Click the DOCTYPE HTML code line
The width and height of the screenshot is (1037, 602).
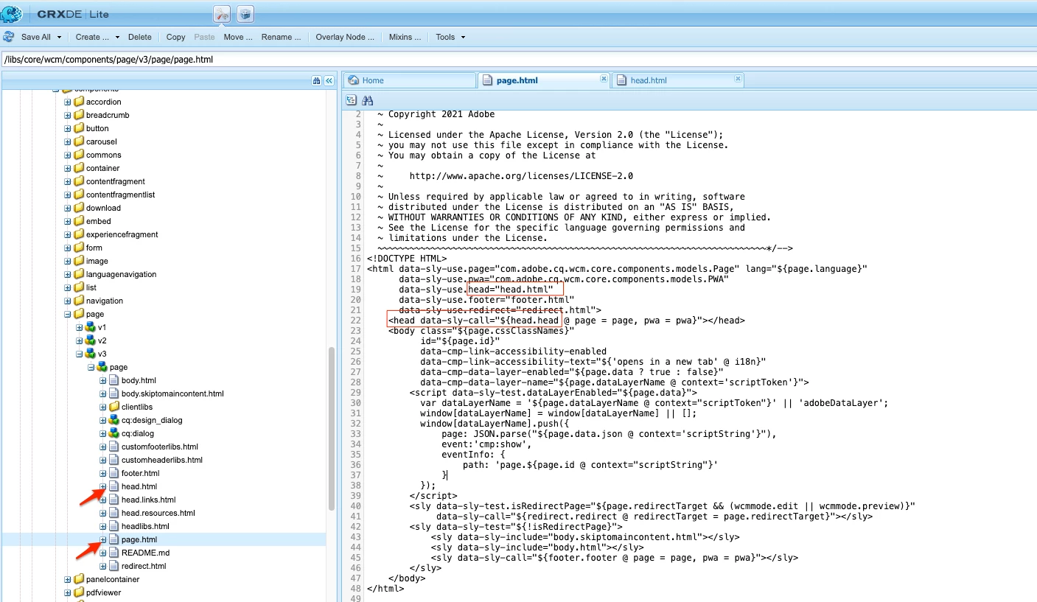pos(407,259)
